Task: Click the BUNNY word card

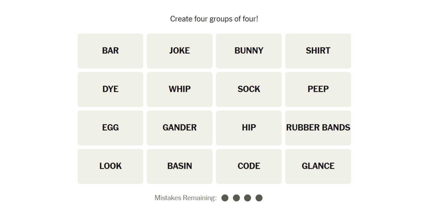Action: tap(249, 51)
